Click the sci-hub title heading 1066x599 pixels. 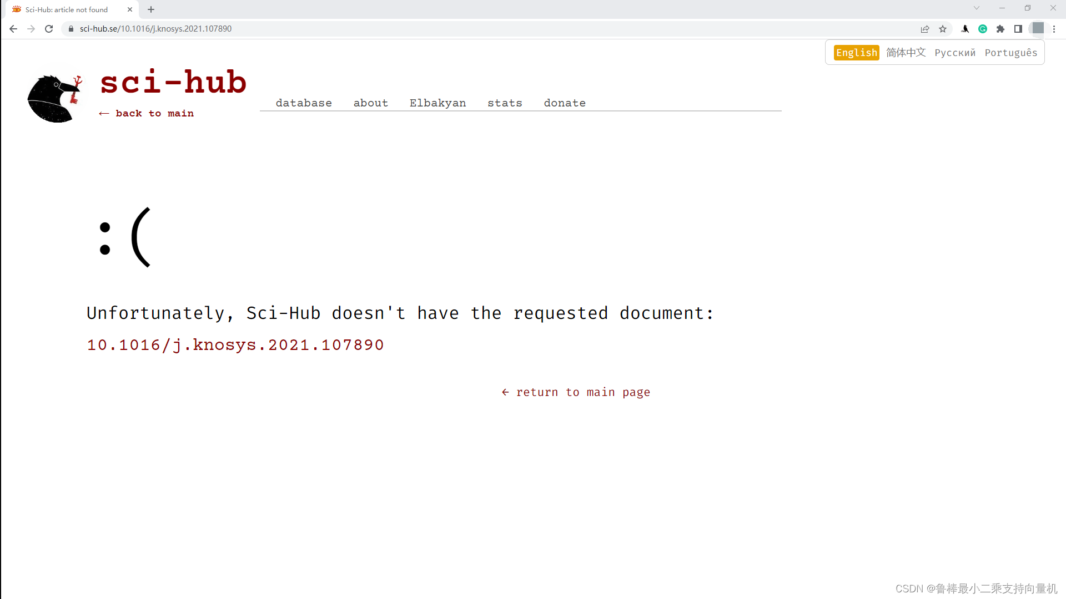(173, 82)
